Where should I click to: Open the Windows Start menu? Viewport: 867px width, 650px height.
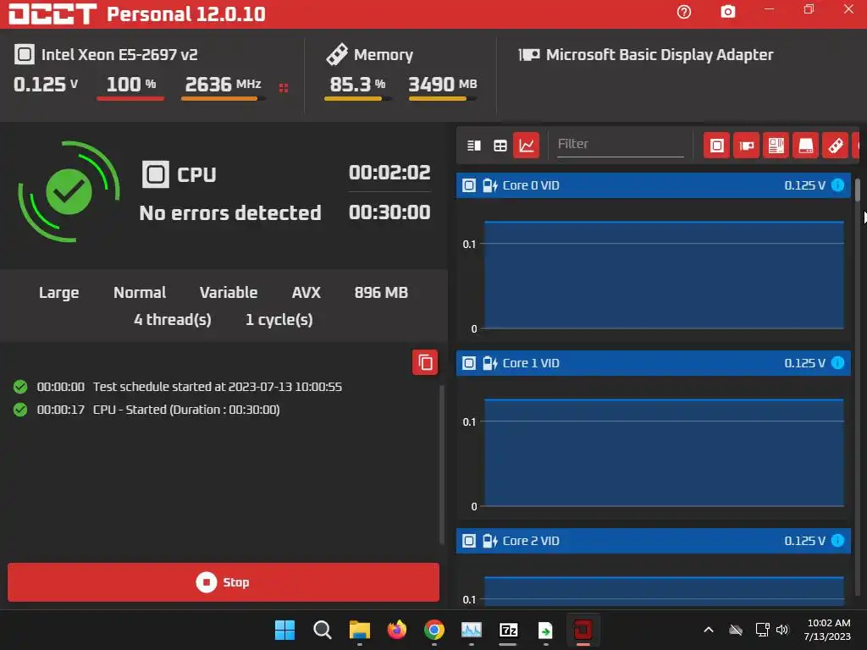pos(284,630)
